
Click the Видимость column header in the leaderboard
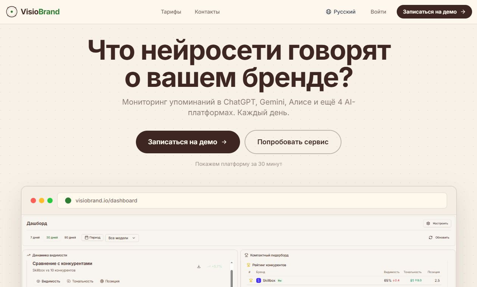point(392,272)
